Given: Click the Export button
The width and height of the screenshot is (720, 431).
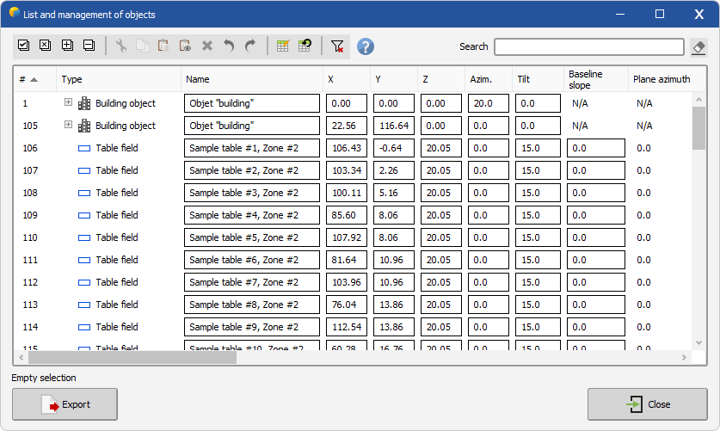Looking at the screenshot, I should coord(65,404).
